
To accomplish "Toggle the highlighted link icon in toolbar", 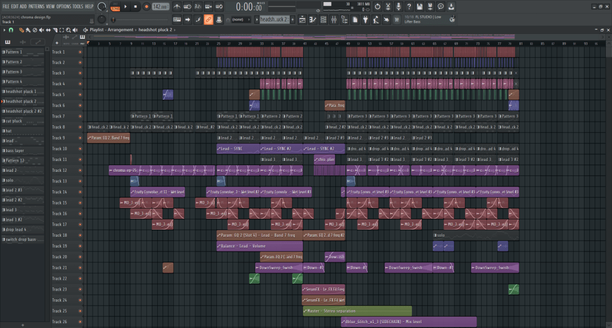I will [x=208, y=20].
